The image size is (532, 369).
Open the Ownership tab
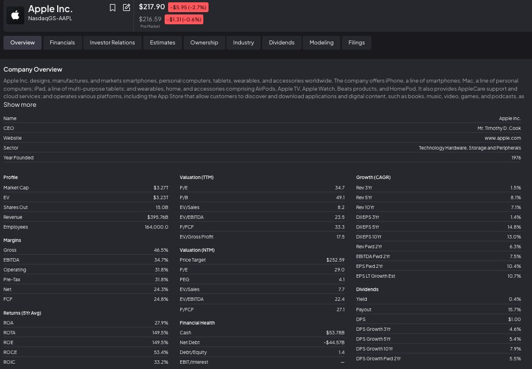(x=204, y=43)
